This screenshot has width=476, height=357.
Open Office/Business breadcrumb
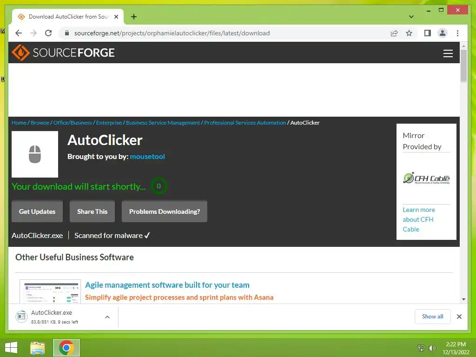pyautogui.click(x=73, y=123)
